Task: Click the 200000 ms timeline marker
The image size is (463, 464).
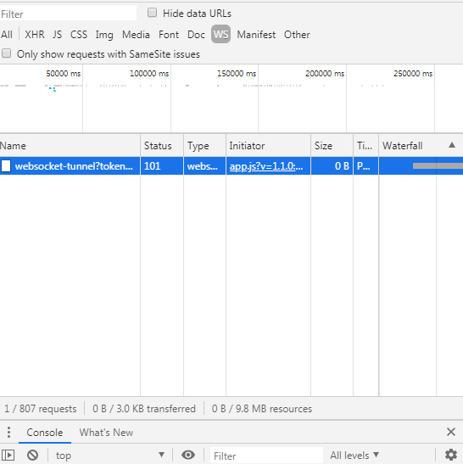Action: (325, 74)
